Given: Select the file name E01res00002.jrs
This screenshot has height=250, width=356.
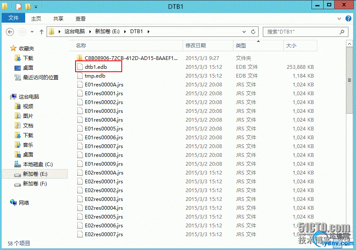Looking at the screenshot, I should (104, 102).
